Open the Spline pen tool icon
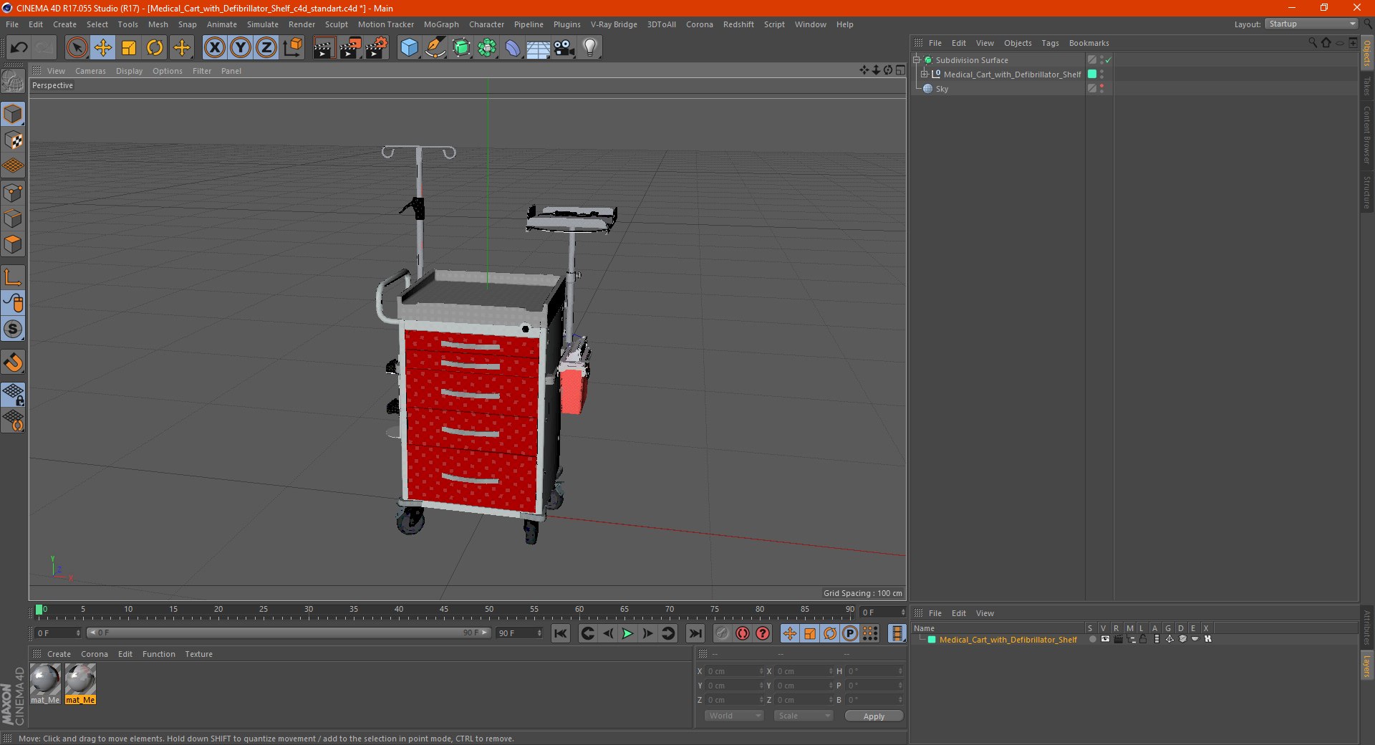Viewport: 1375px width, 745px height. click(x=435, y=48)
